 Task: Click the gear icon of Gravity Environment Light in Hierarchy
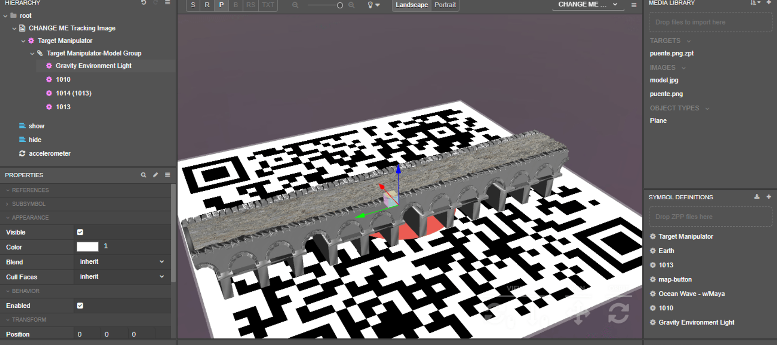point(49,66)
